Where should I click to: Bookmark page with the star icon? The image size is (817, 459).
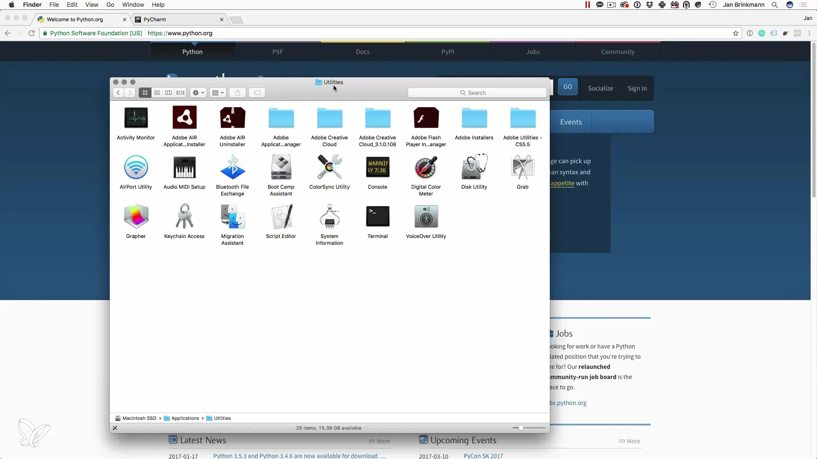click(x=735, y=33)
